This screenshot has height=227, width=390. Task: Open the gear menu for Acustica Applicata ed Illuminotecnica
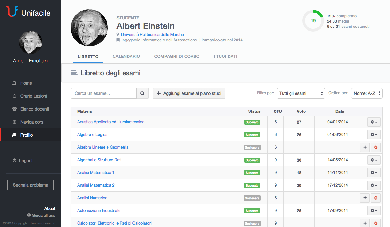(x=374, y=122)
